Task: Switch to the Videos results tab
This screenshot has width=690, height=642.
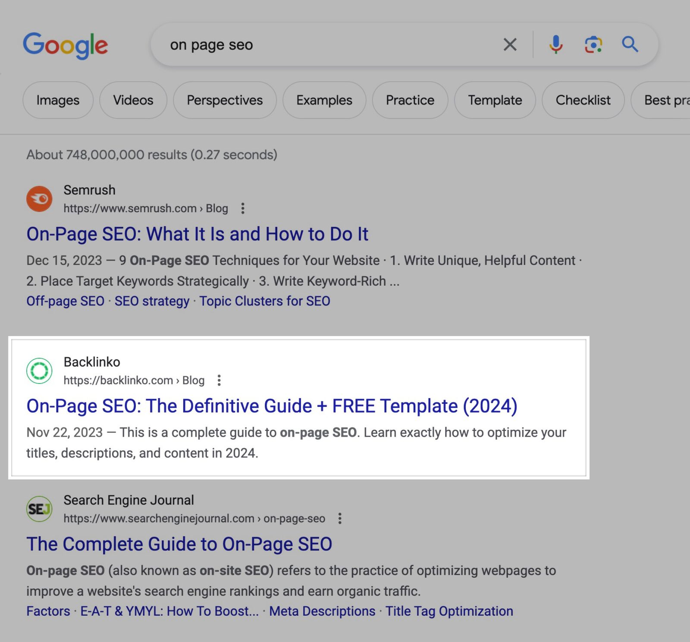Action: [x=132, y=100]
